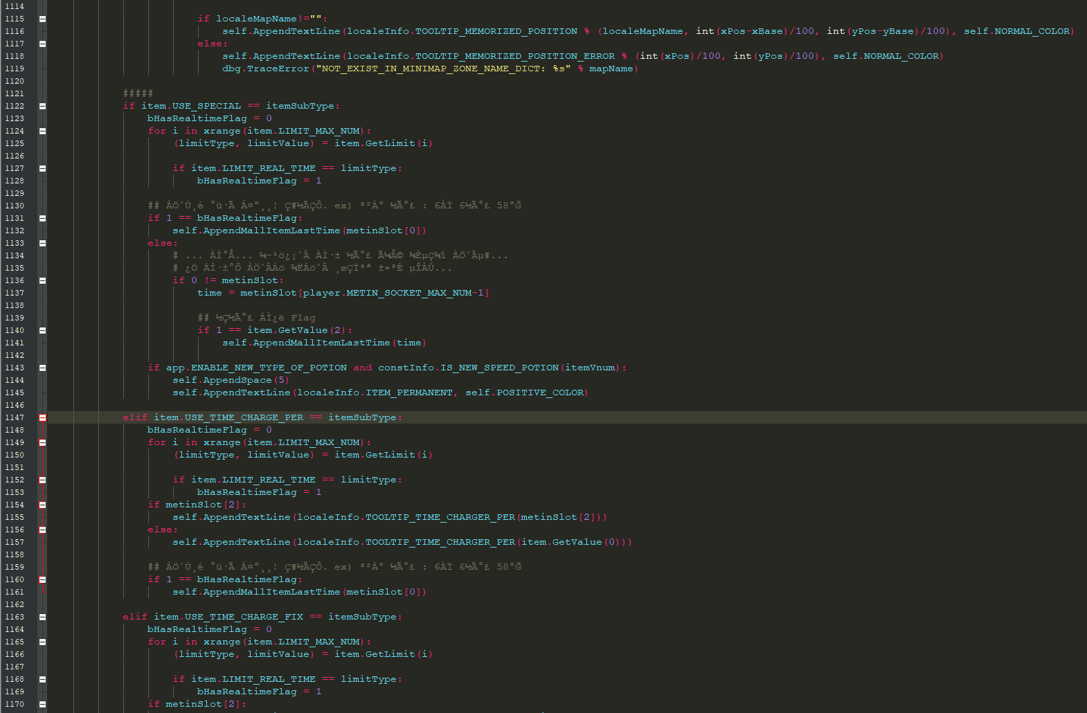Click 'USE_TIME_CHARGE_FIX' on line 1163
Image resolution: width=1087 pixels, height=713 pixels.
click(x=244, y=617)
